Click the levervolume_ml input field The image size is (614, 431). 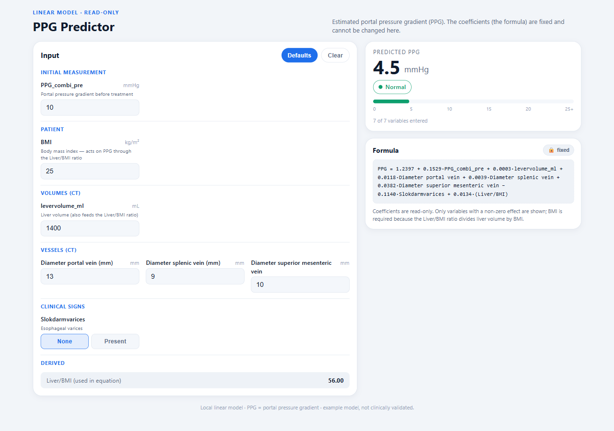(x=90, y=228)
